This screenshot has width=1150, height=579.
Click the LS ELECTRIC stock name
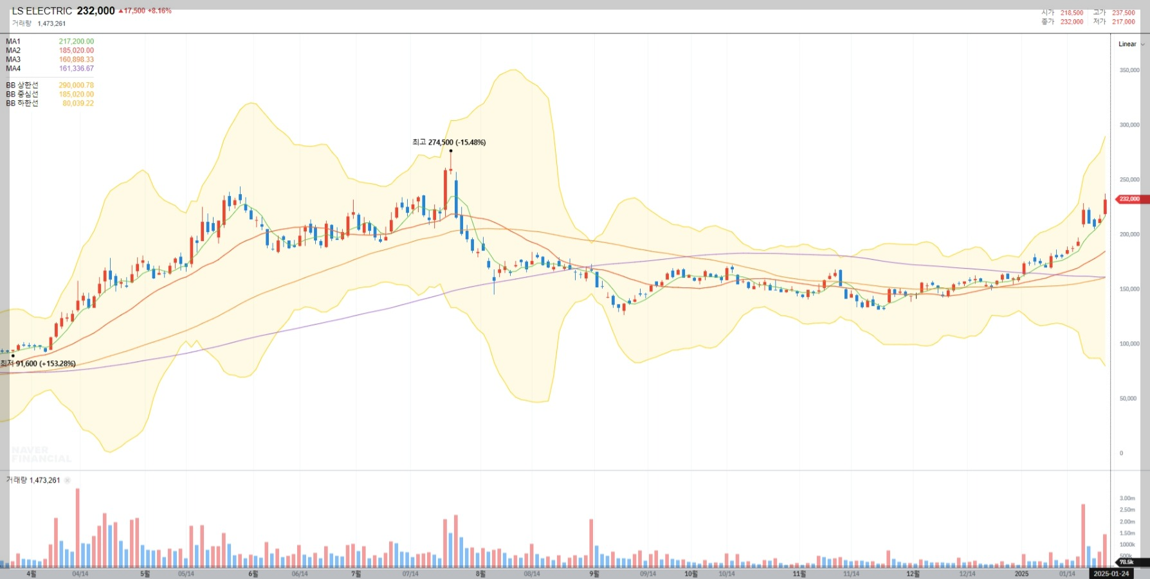(x=42, y=11)
